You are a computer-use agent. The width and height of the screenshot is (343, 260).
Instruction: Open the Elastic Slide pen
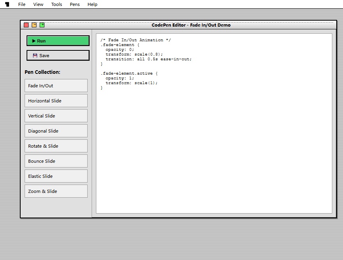tap(56, 176)
